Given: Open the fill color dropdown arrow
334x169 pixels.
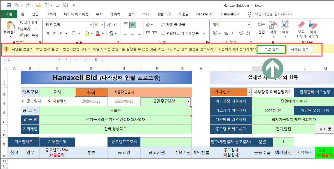Looking at the screenshot, I should (92, 33).
